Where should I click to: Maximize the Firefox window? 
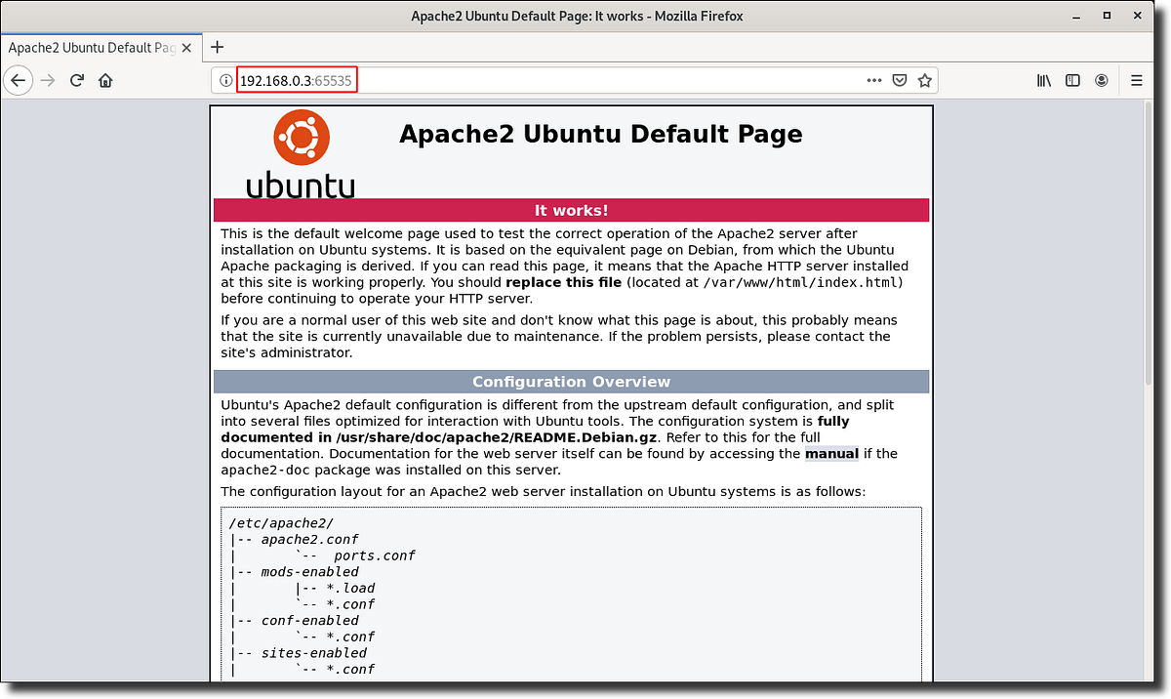[1108, 16]
